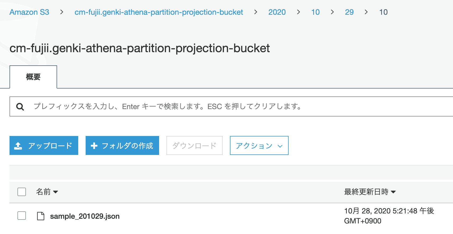Open Amazon S3 from the breadcrumb
The image size is (453, 234).
pos(29,12)
